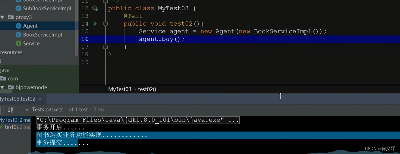
Task: Click line number 19 in gutter
Action: (85, 62)
